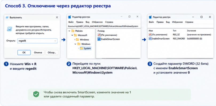
Task: Open Избранное menu in right registry editor
Action: pyautogui.click(x=177, y=22)
